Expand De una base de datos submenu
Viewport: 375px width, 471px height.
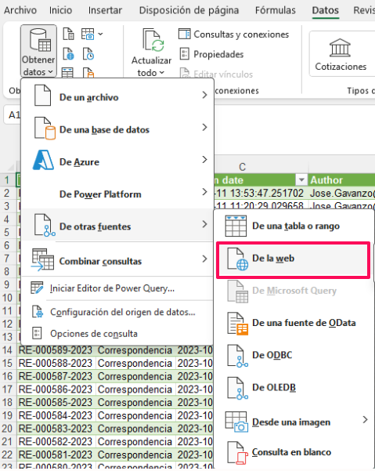pos(204,128)
